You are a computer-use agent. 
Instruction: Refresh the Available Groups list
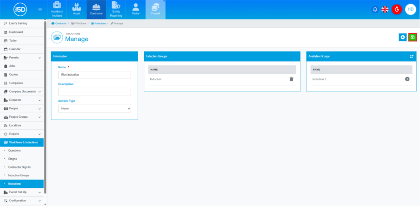411,56
